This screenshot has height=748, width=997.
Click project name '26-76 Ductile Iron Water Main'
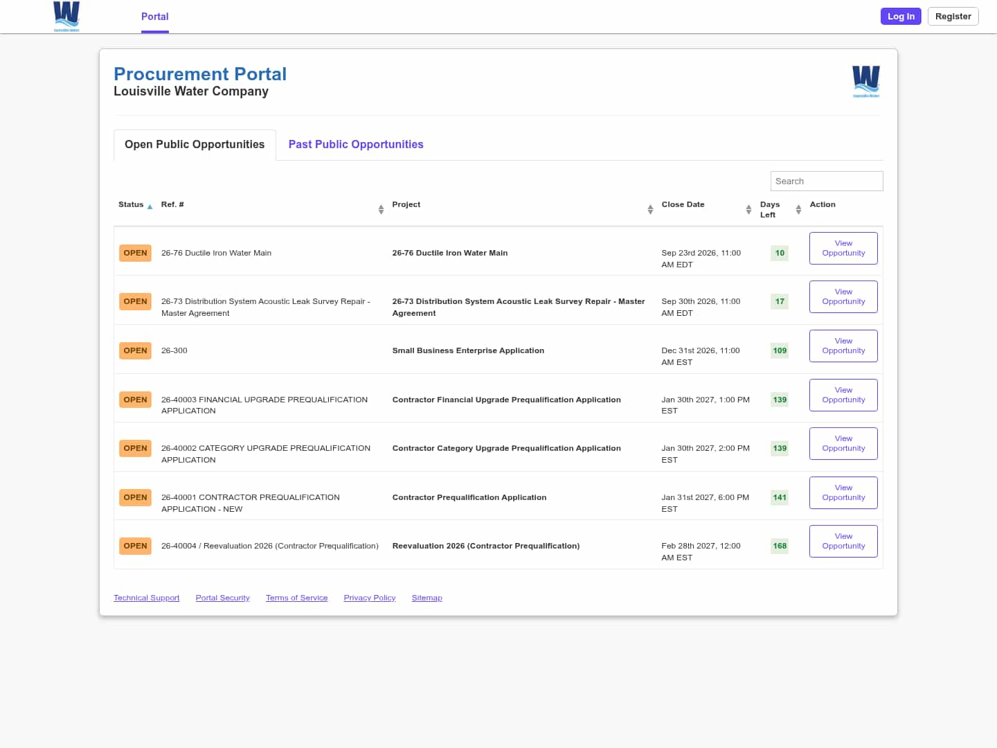[450, 253]
